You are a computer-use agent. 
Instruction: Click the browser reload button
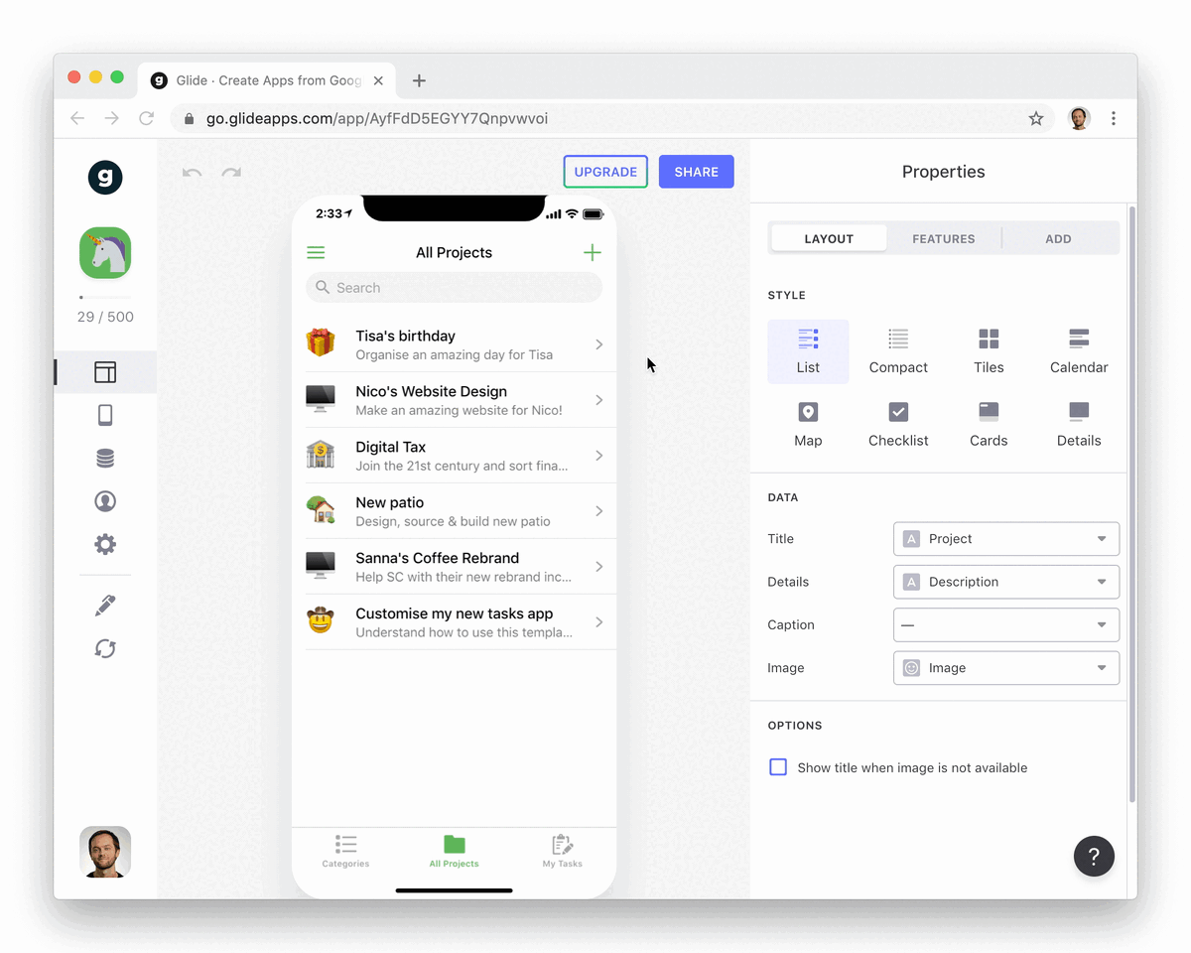147,119
